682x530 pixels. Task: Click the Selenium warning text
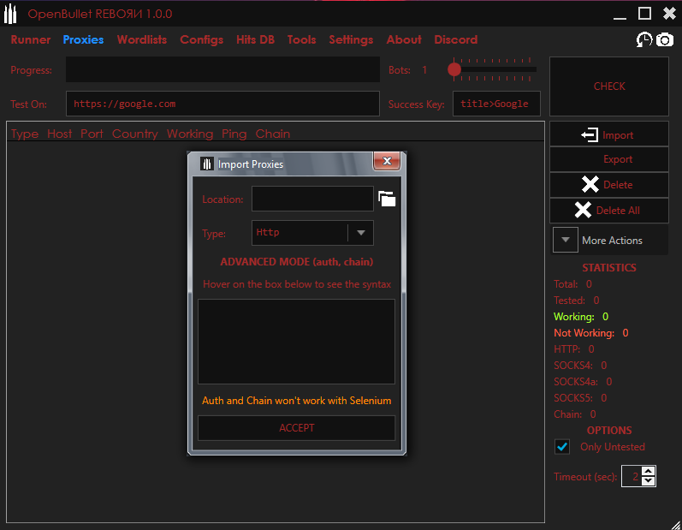tap(296, 401)
